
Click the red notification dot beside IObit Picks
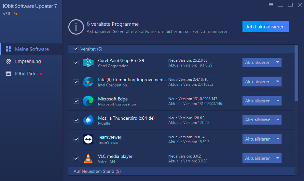click(x=41, y=74)
